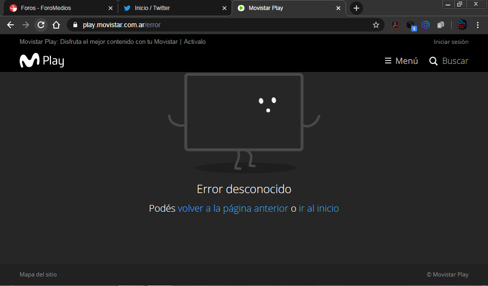Click the Movistar Play logo
This screenshot has height=286, width=488.
[42, 61]
